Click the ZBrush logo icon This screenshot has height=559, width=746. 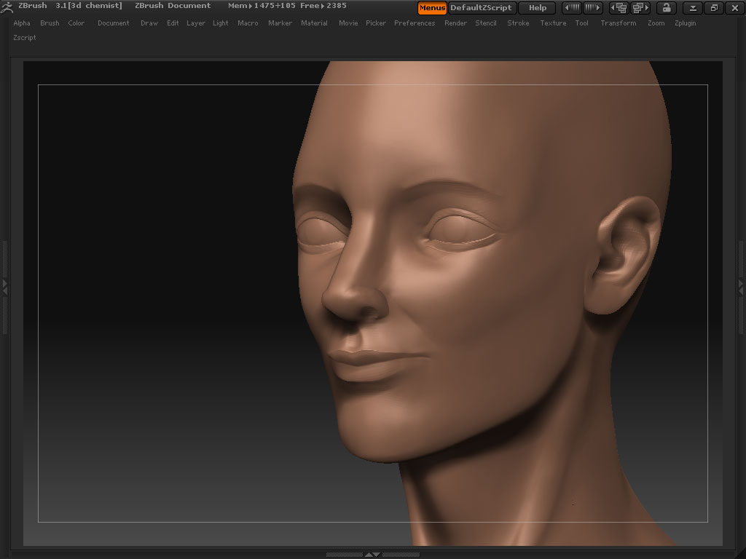coord(7,7)
